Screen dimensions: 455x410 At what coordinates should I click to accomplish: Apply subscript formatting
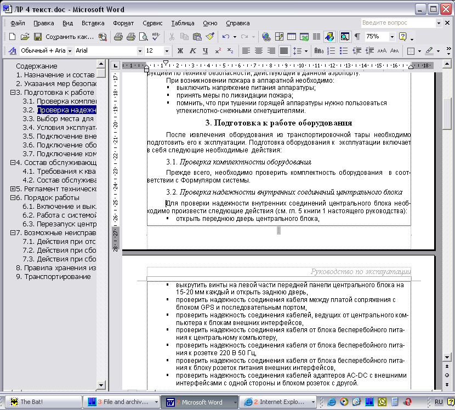230,51
